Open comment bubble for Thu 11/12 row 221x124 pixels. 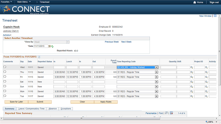pyautogui.click(x=5, y=72)
